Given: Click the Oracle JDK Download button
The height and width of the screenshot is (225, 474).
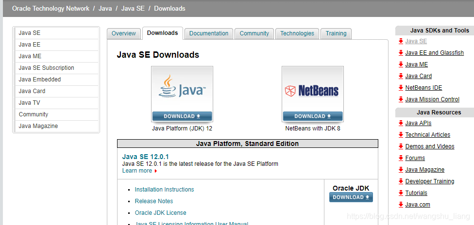Looking at the screenshot, I should [351, 197].
